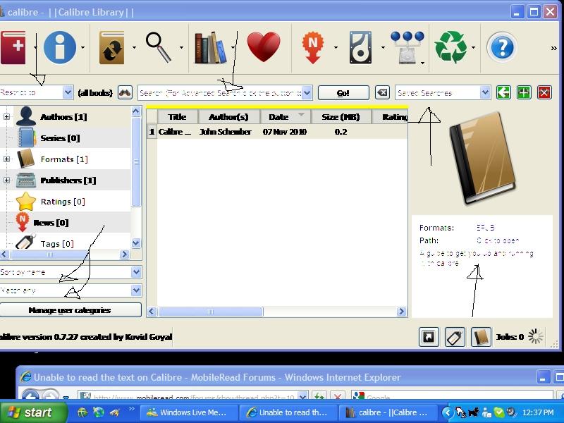Select Series [0] in tag browser
Viewport: 564px width, 423px height.
coord(60,137)
